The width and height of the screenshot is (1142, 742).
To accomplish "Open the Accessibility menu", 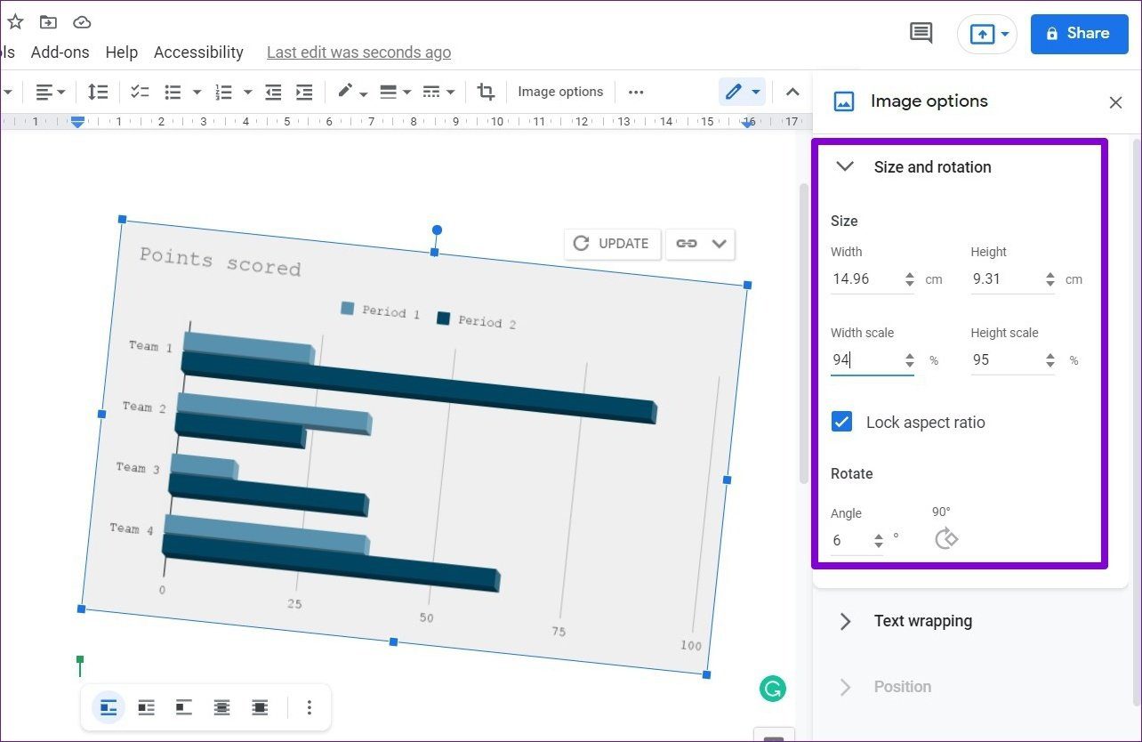I will click(198, 52).
